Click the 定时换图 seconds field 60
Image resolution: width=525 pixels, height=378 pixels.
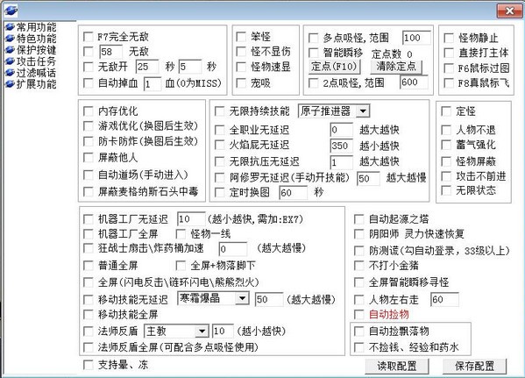(294, 192)
